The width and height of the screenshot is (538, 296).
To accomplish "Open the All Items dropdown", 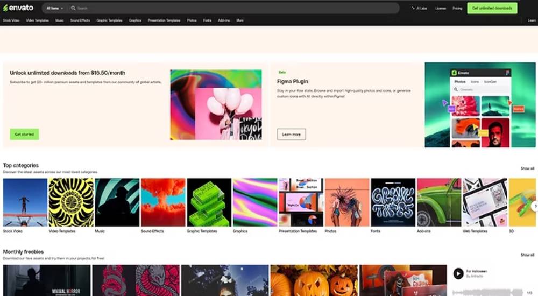I will (x=54, y=8).
